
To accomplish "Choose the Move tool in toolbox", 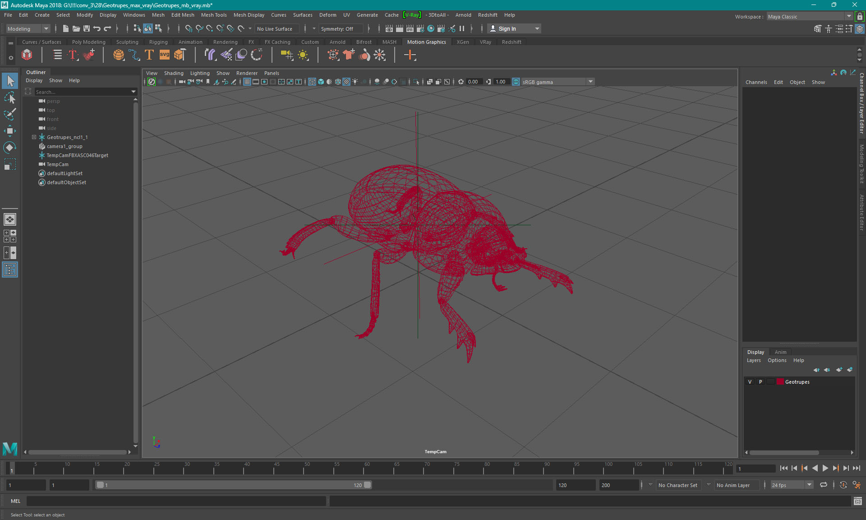I will (x=10, y=131).
